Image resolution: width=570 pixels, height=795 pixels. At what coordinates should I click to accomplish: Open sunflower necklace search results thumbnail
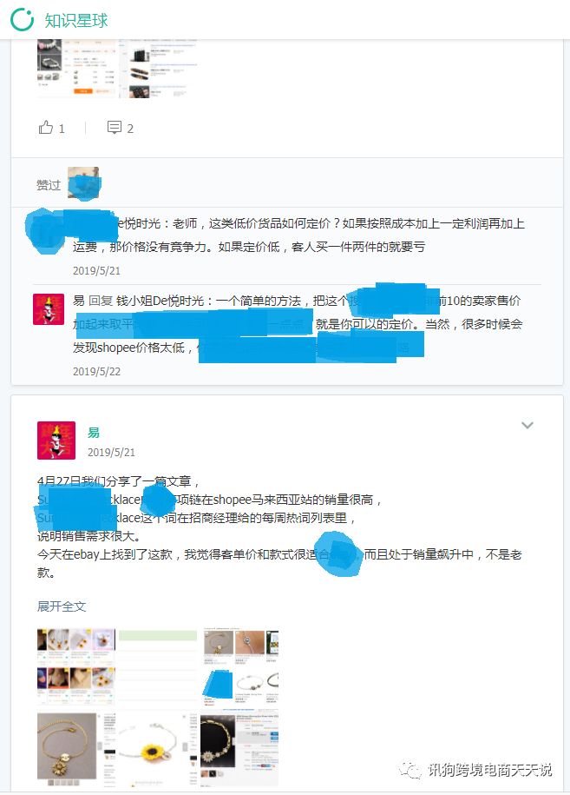76,666
